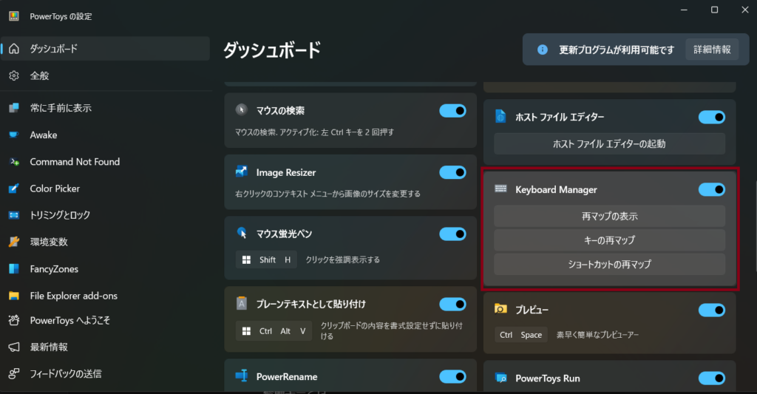Click the gear icon beside 全般
This screenshot has width=757, height=394.
point(14,76)
